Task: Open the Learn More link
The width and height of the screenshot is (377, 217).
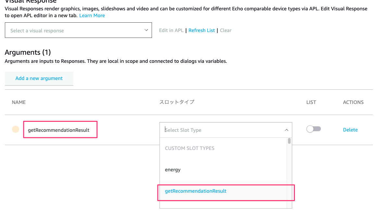Action: click(92, 16)
